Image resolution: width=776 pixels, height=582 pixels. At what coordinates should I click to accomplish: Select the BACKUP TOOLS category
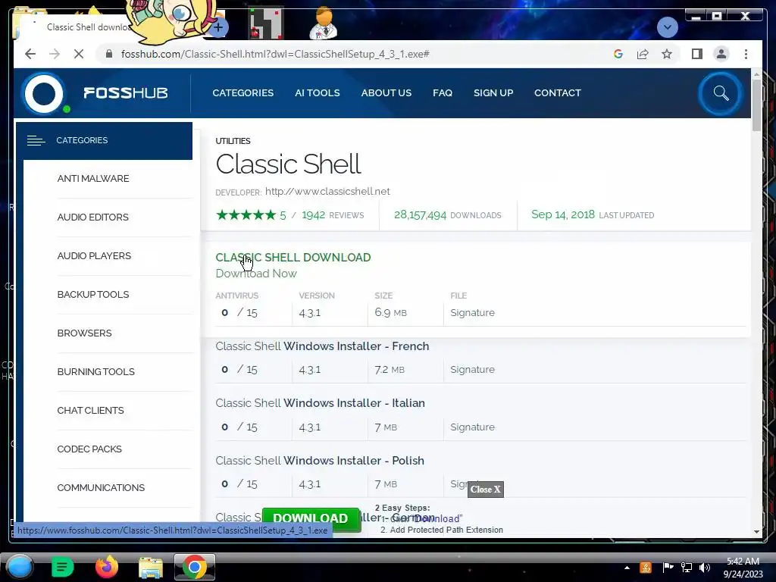(93, 295)
